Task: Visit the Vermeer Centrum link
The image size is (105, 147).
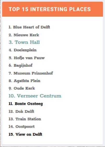Action: (35, 96)
